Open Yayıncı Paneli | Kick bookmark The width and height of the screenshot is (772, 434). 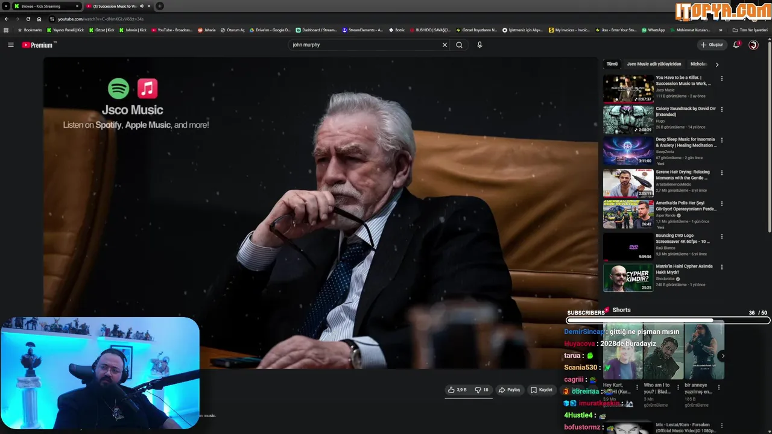tap(66, 30)
